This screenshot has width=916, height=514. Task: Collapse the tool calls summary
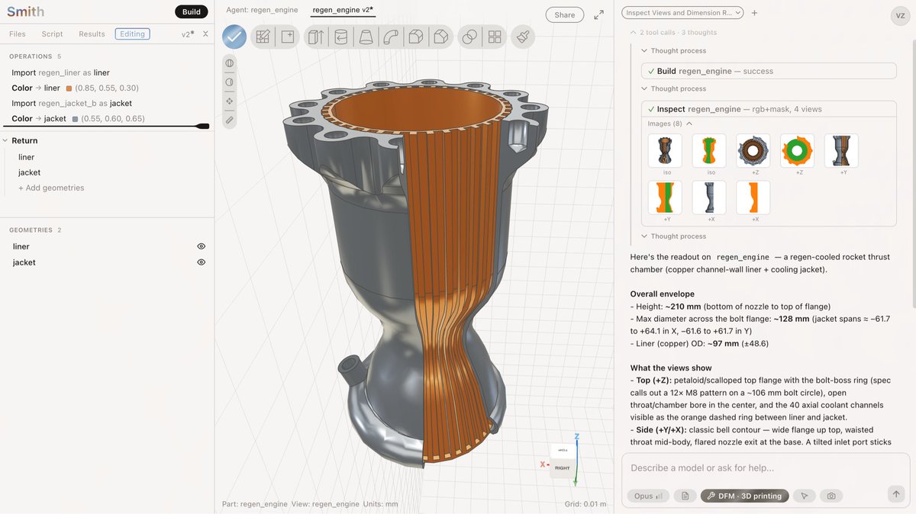[x=633, y=33]
